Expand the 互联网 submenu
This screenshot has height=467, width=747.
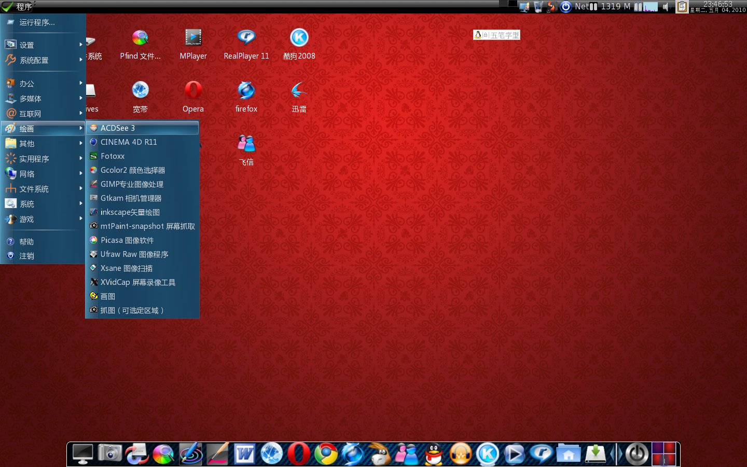point(43,114)
